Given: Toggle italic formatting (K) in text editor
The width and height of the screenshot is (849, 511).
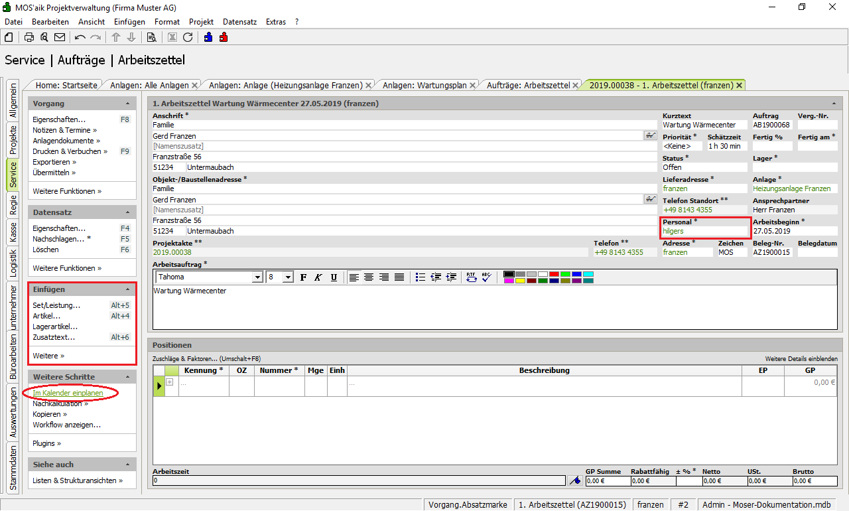Looking at the screenshot, I should pos(318,277).
